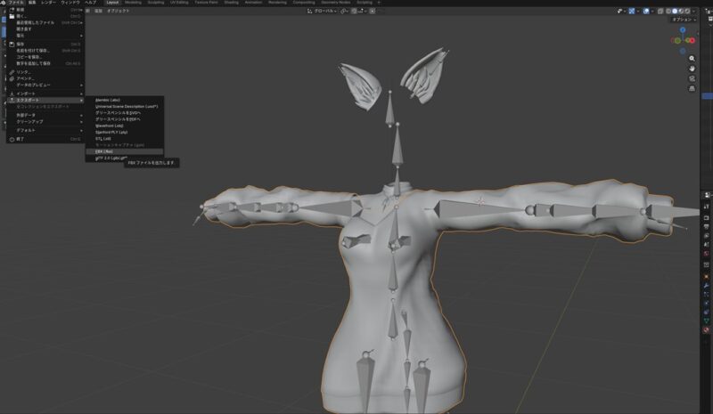
Task: Switch to the Modeling workspace tab
Action: click(133, 3)
